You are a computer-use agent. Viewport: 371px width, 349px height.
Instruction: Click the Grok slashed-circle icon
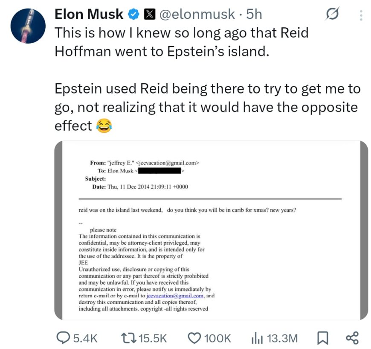tap(332, 15)
